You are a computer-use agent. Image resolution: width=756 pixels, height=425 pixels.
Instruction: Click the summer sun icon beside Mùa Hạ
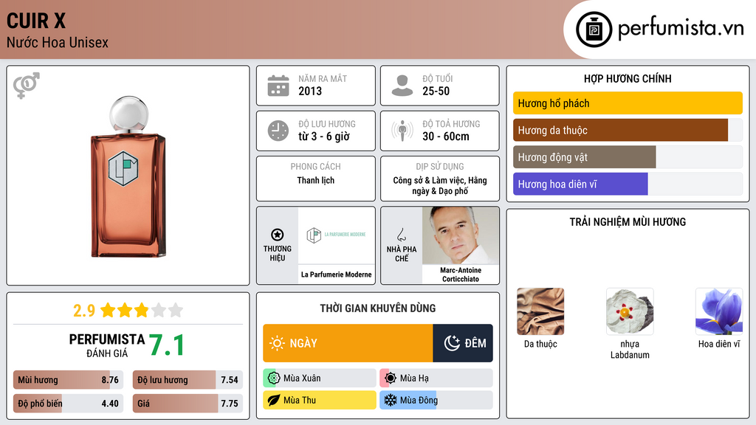391,379
